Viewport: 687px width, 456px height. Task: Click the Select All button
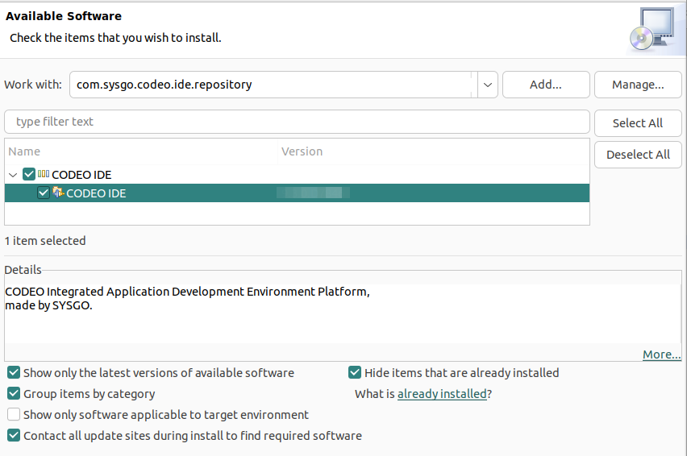pyautogui.click(x=637, y=123)
